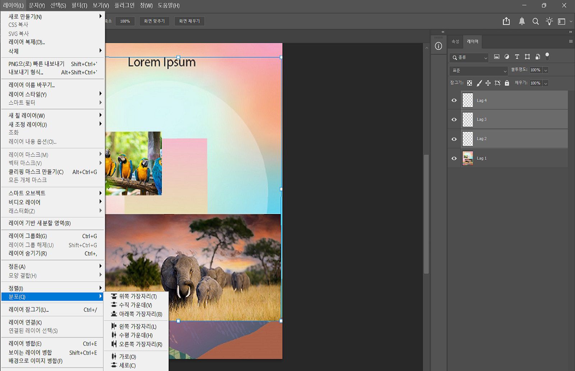Click the canvas vertical scrollbar thumb
Screen dimensions: 575x371
(426, 214)
